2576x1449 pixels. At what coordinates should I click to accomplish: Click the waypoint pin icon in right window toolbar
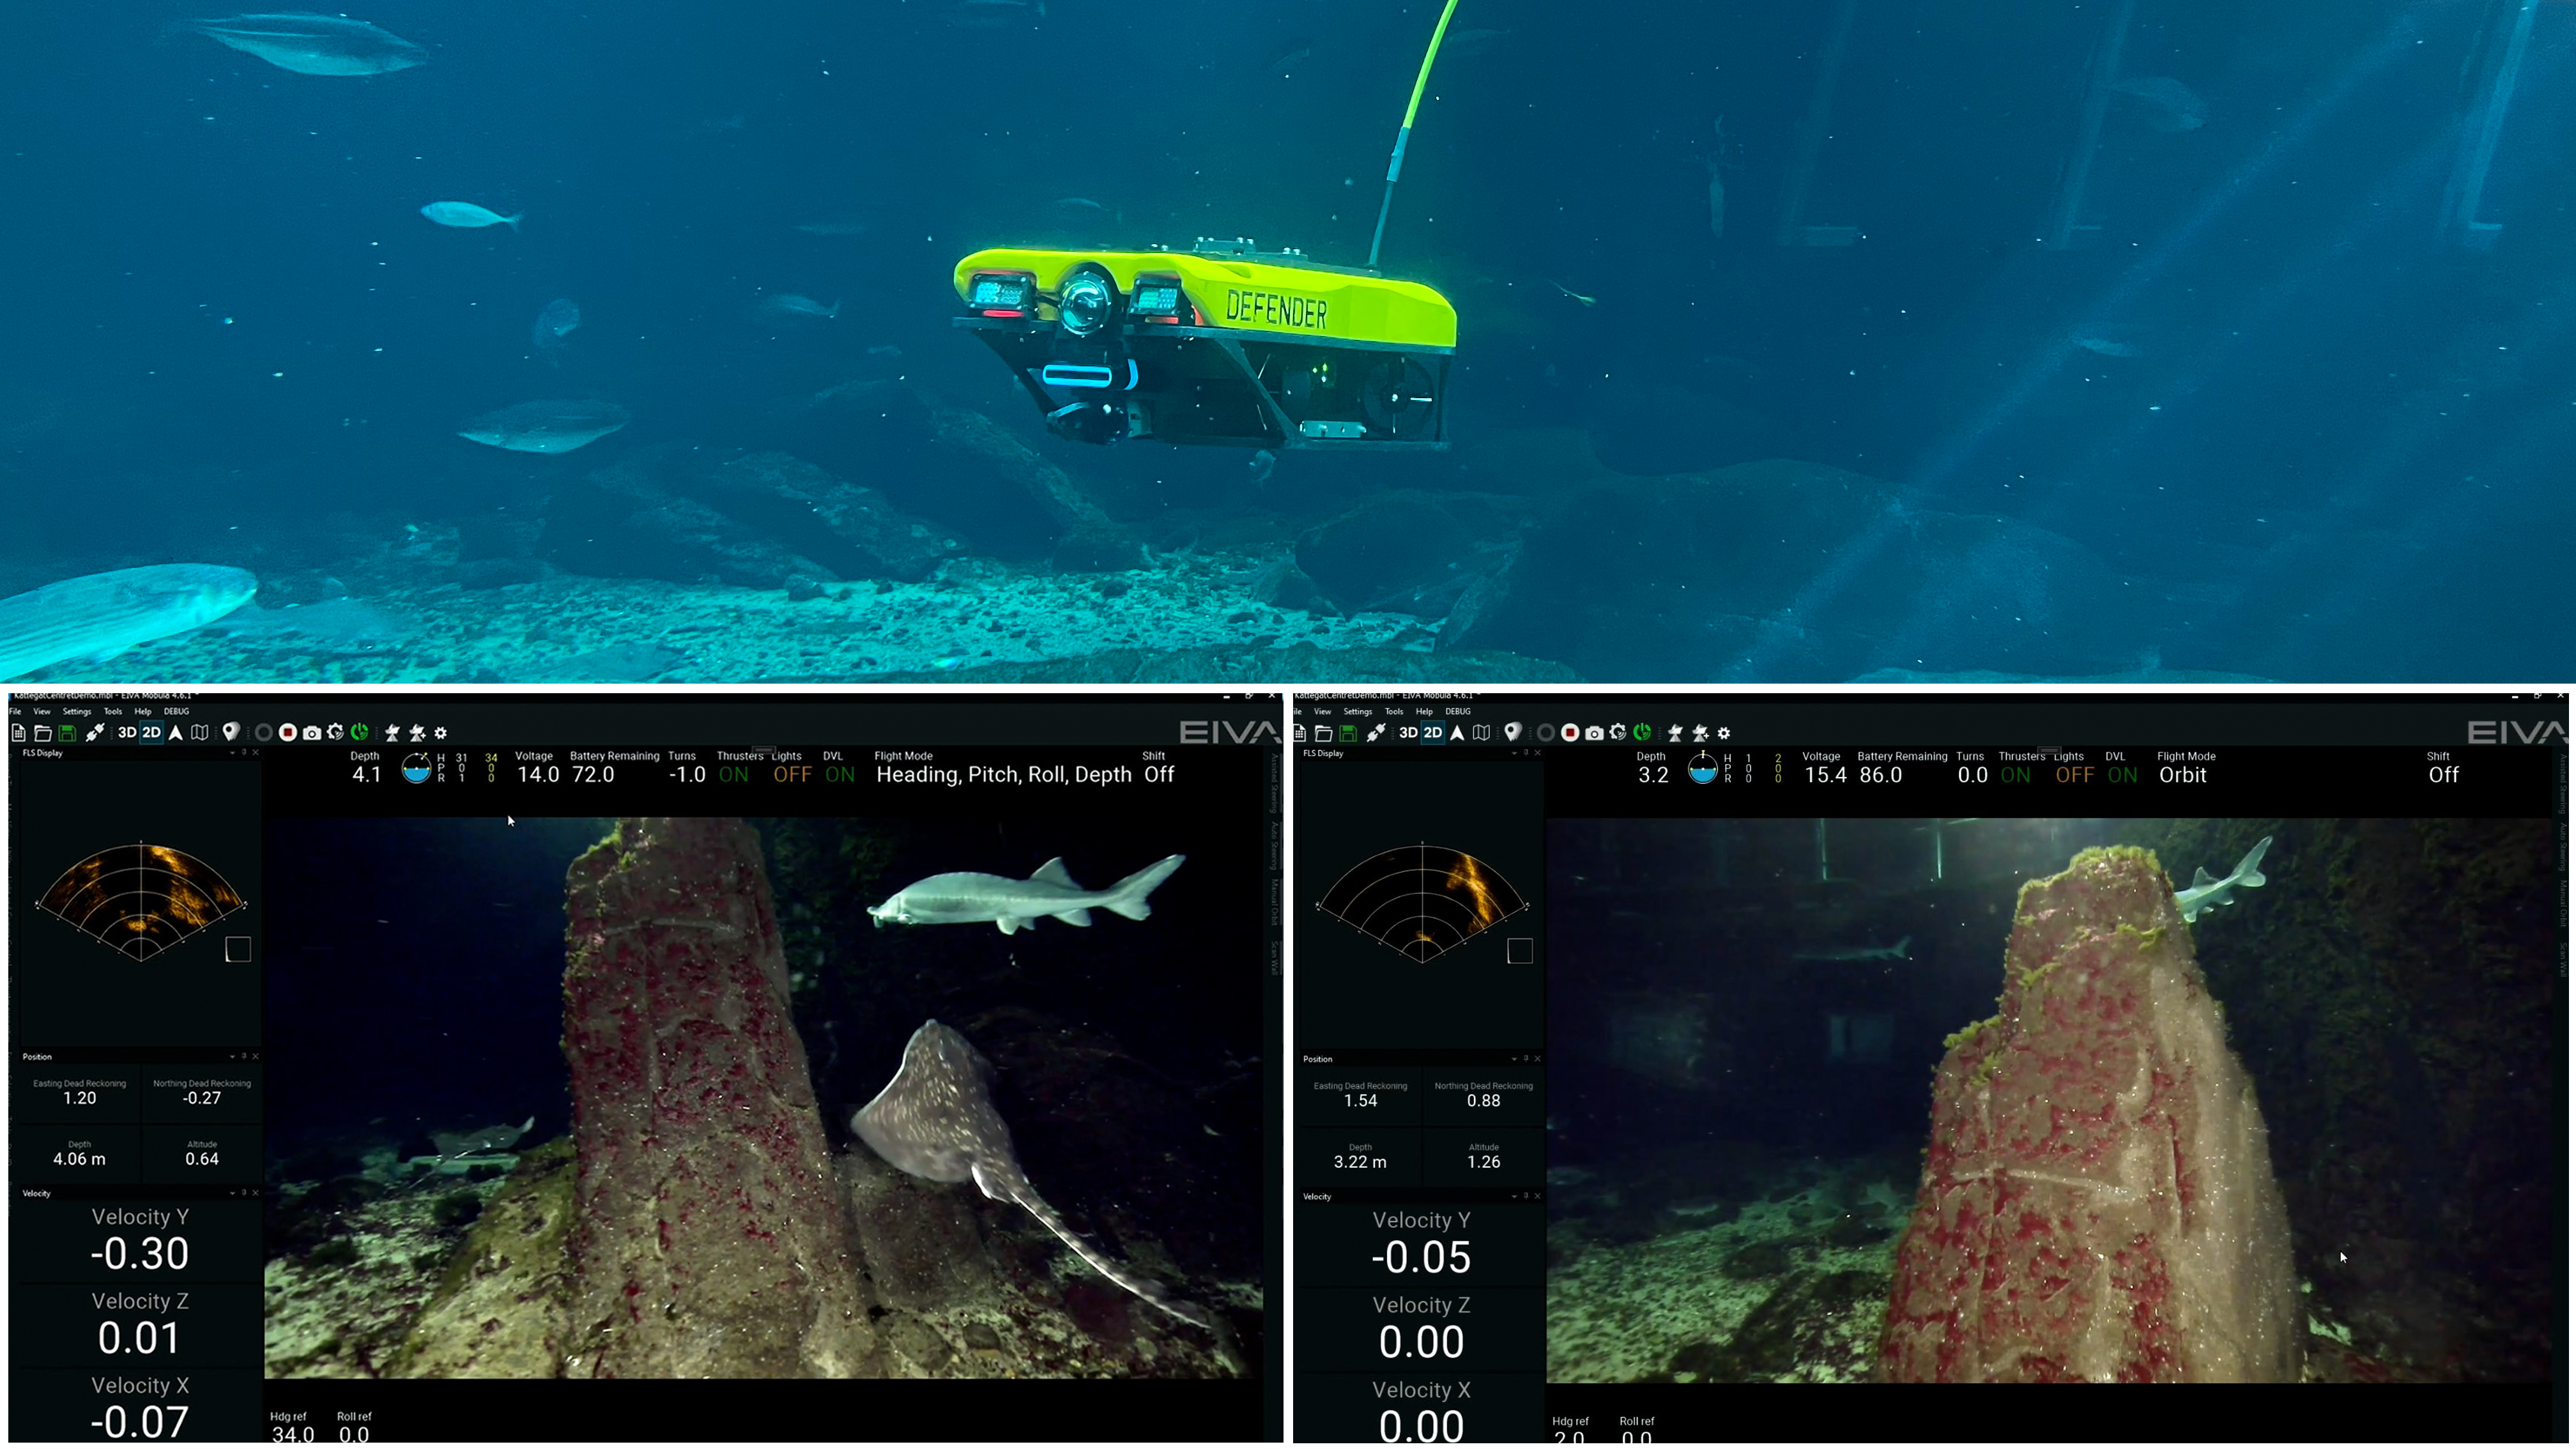(1512, 733)
